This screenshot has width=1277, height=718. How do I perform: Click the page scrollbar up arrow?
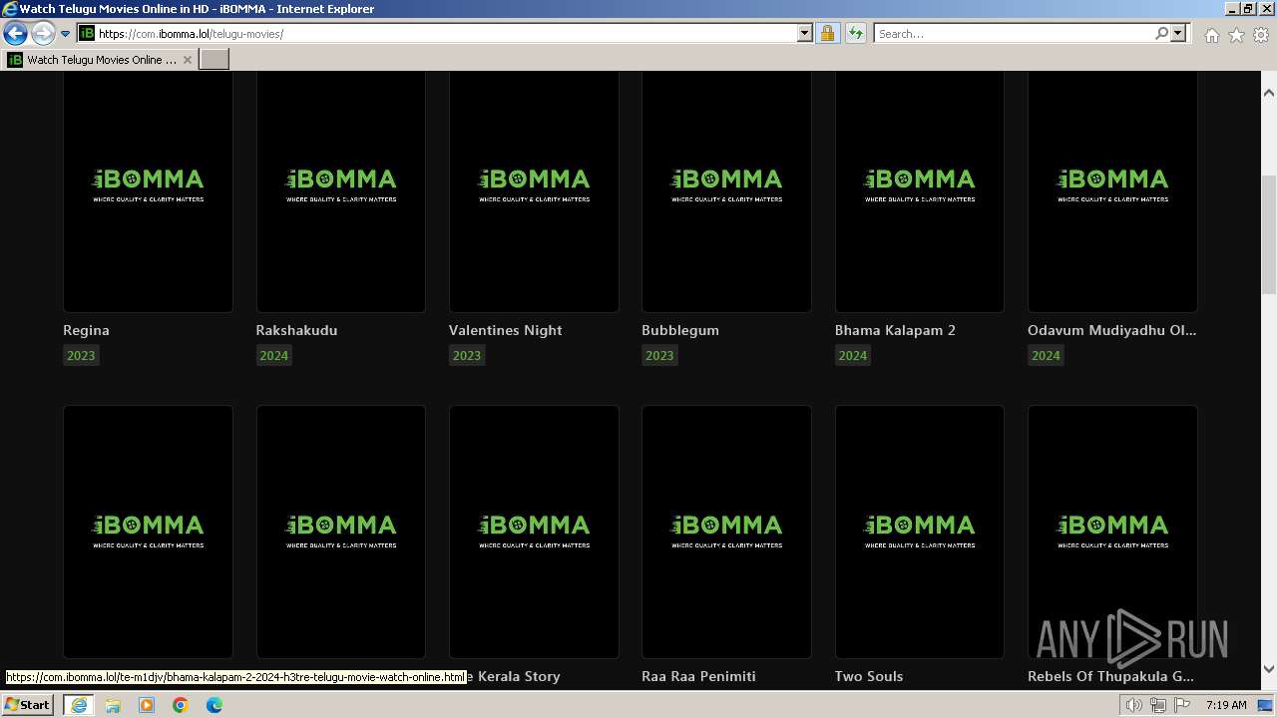[x=1269, y=93]
